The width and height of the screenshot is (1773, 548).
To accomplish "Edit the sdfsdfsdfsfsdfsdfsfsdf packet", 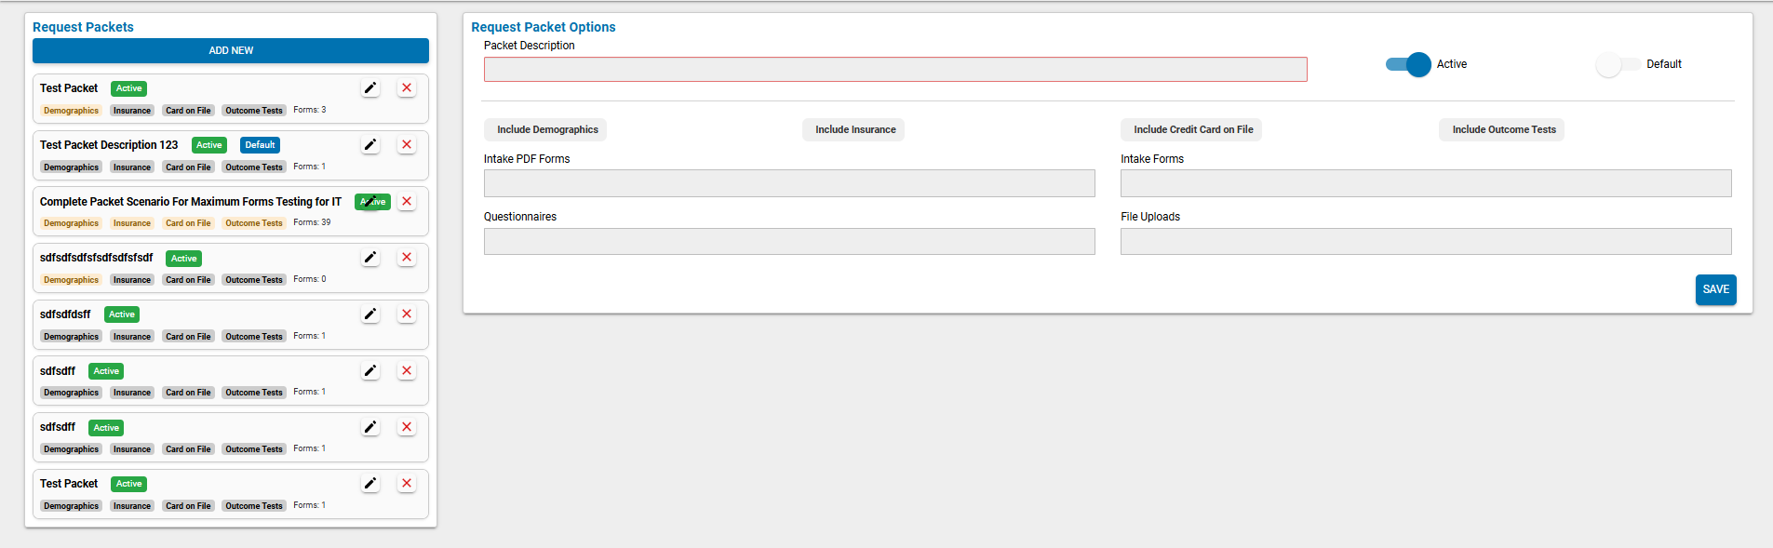I will coord(370,258).
